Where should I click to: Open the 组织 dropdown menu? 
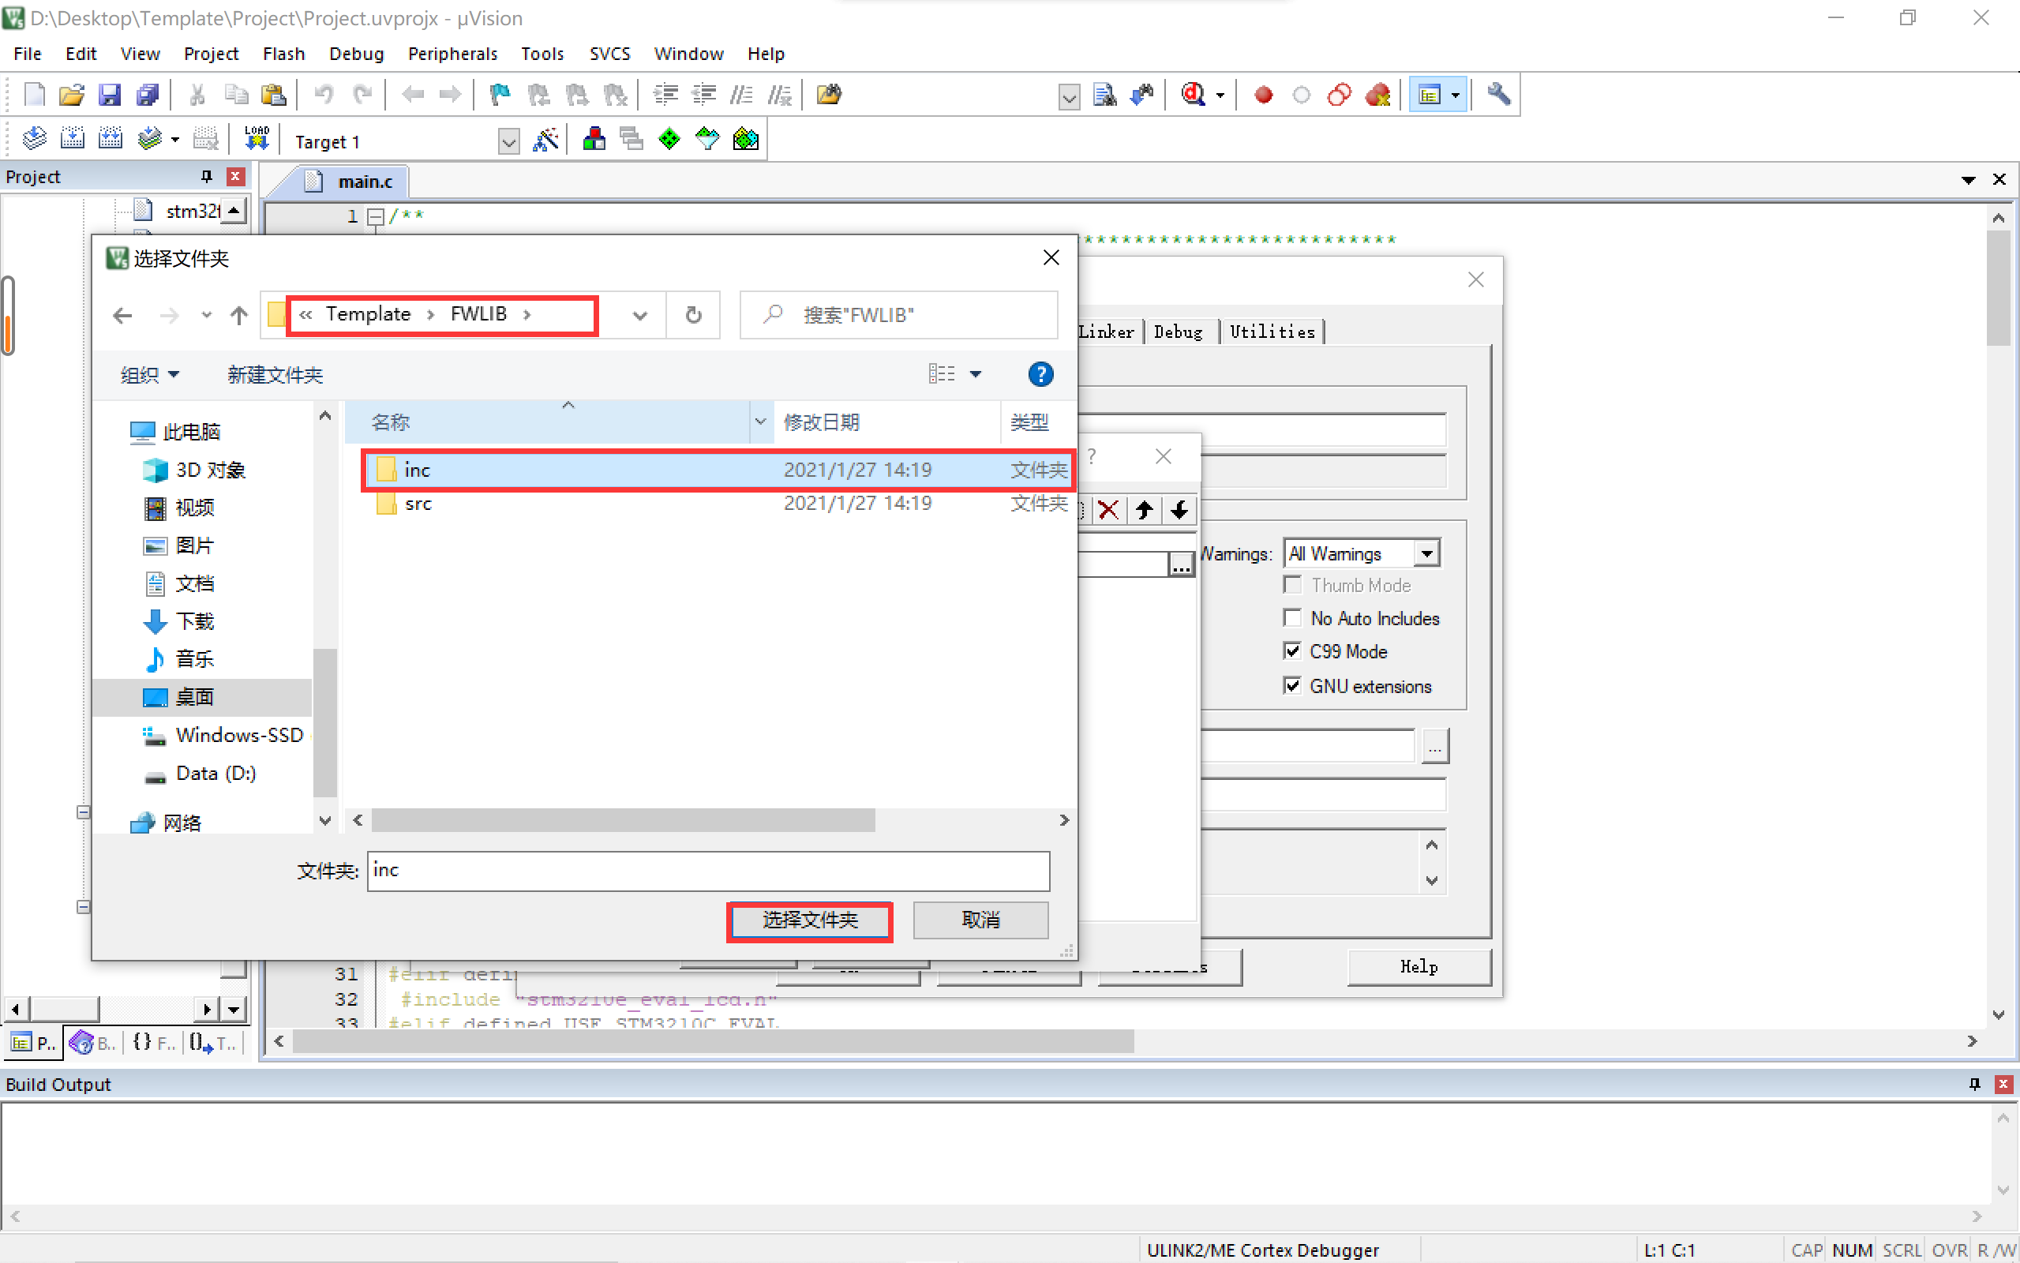149,375
